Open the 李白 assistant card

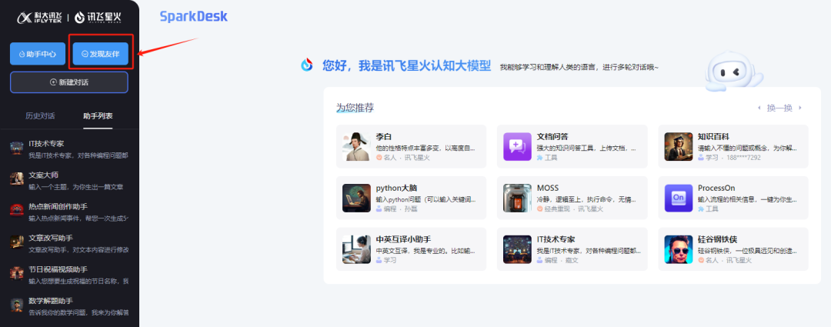(411, 147)
